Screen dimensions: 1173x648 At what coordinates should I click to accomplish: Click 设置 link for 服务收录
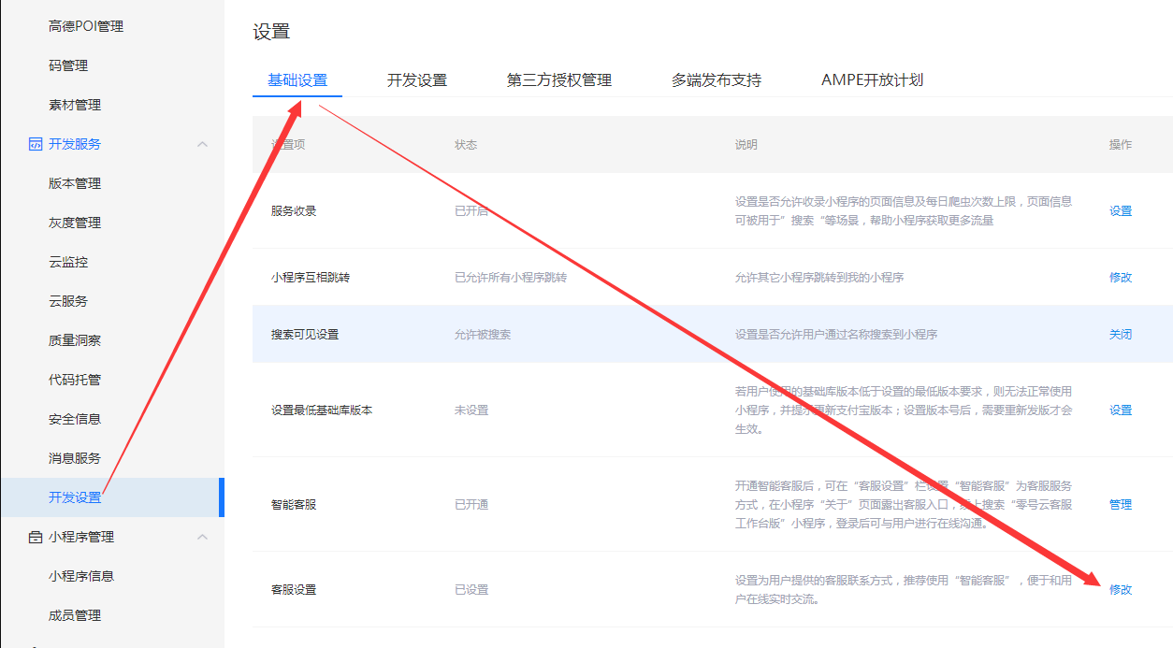point(1120,211)
